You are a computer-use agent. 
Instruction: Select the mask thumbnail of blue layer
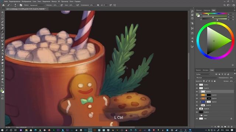click(x=209, y=102)
